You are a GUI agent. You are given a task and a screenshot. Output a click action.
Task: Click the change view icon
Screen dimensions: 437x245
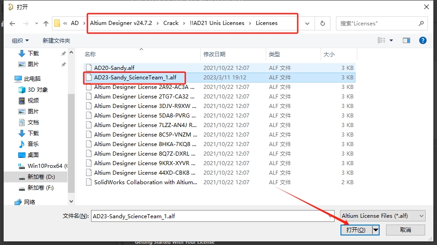click(x=381, y=40)
